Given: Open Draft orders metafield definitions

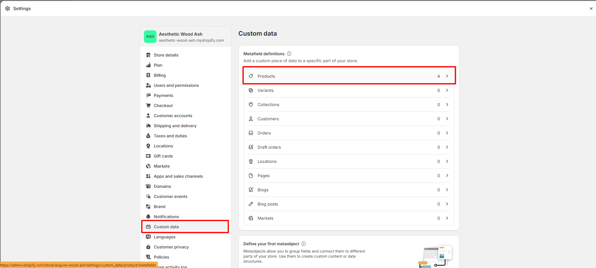Looking at the screenshot, I should tap(349, 147).
